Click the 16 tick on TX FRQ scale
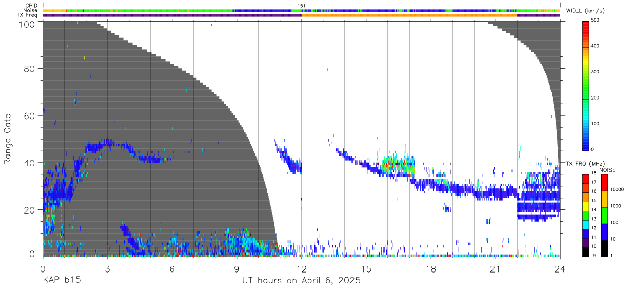The width and height of the screenshot is (630, 291). (x=594, y=191)
